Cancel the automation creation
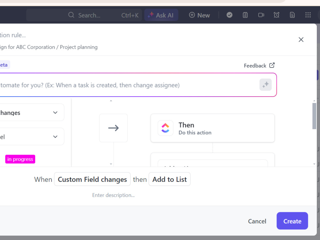The image size is (320, 240). [257, 221]
